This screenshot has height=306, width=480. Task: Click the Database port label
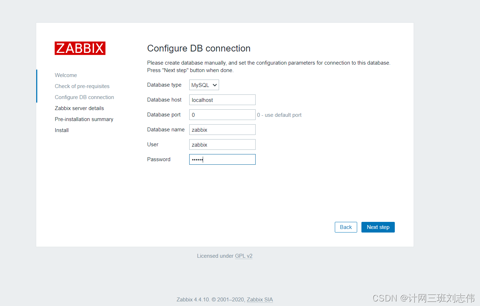point(164,115)
